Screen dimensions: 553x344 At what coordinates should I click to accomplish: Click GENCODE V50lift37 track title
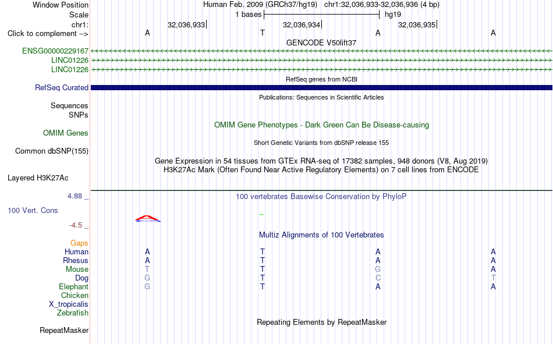point(321,42)
